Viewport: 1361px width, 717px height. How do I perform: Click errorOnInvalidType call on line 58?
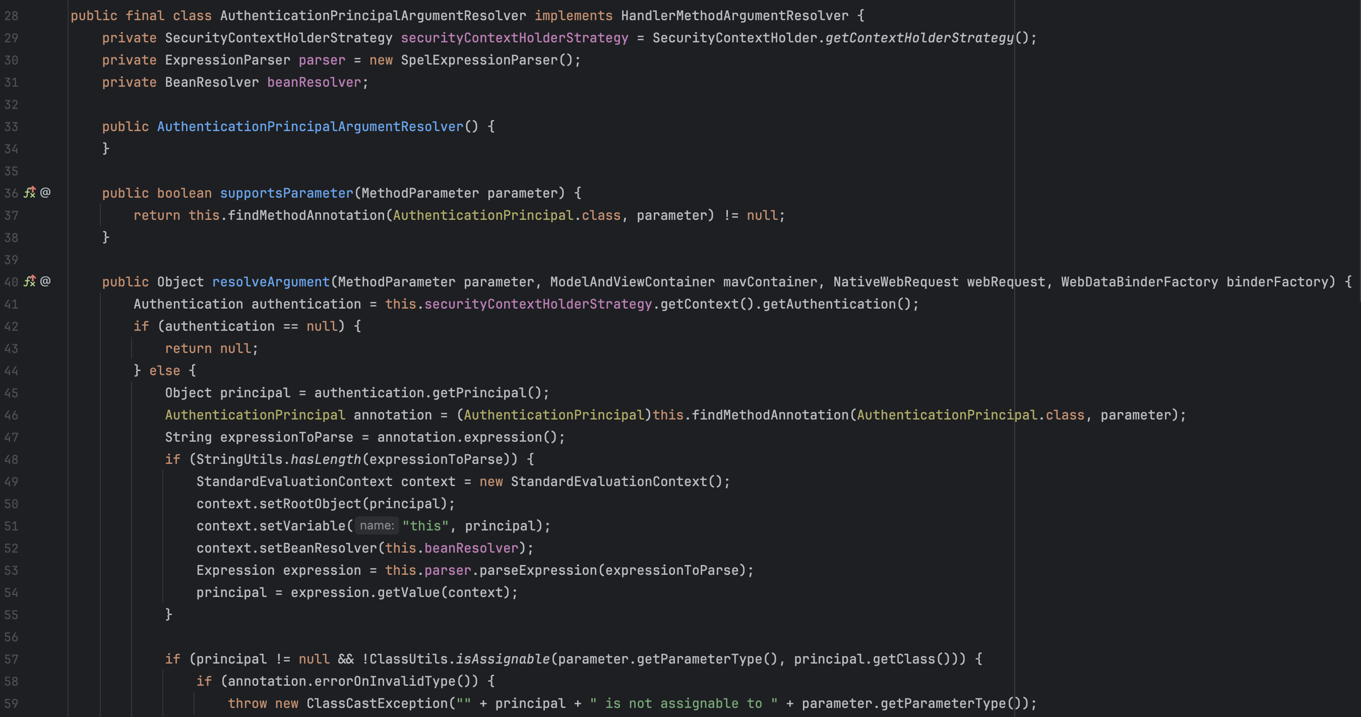tap(385, 682)
